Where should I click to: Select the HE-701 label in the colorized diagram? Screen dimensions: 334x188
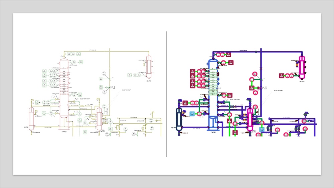click(x=254, y=132)
